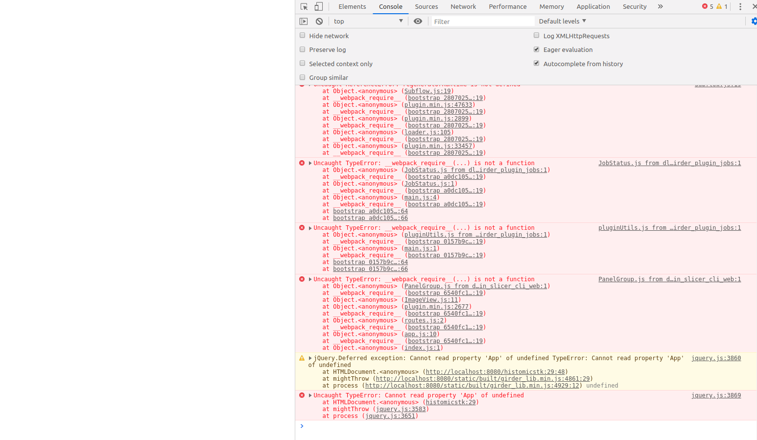The image size is (757, 440).
Task: Click the red error count icon
Action: coord(705,6)
